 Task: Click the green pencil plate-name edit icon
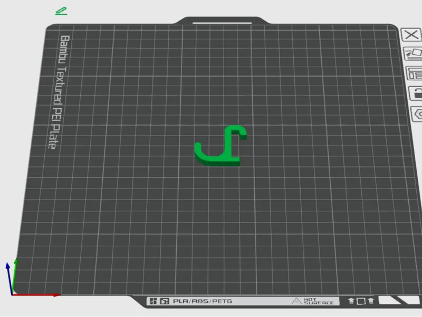tap(61, 11)
